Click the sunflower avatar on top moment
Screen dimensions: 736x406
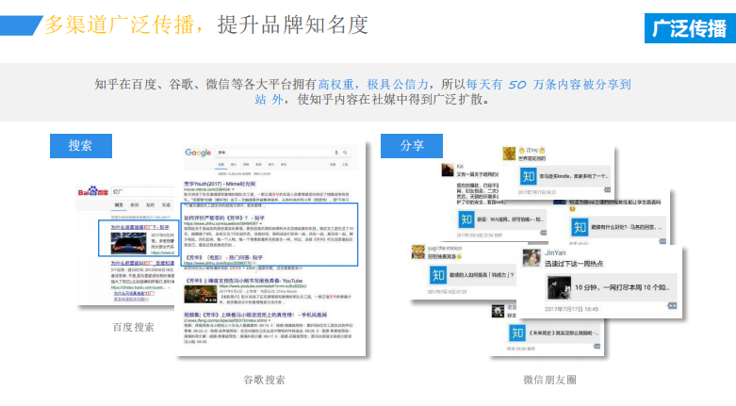[x=509, y=154]
